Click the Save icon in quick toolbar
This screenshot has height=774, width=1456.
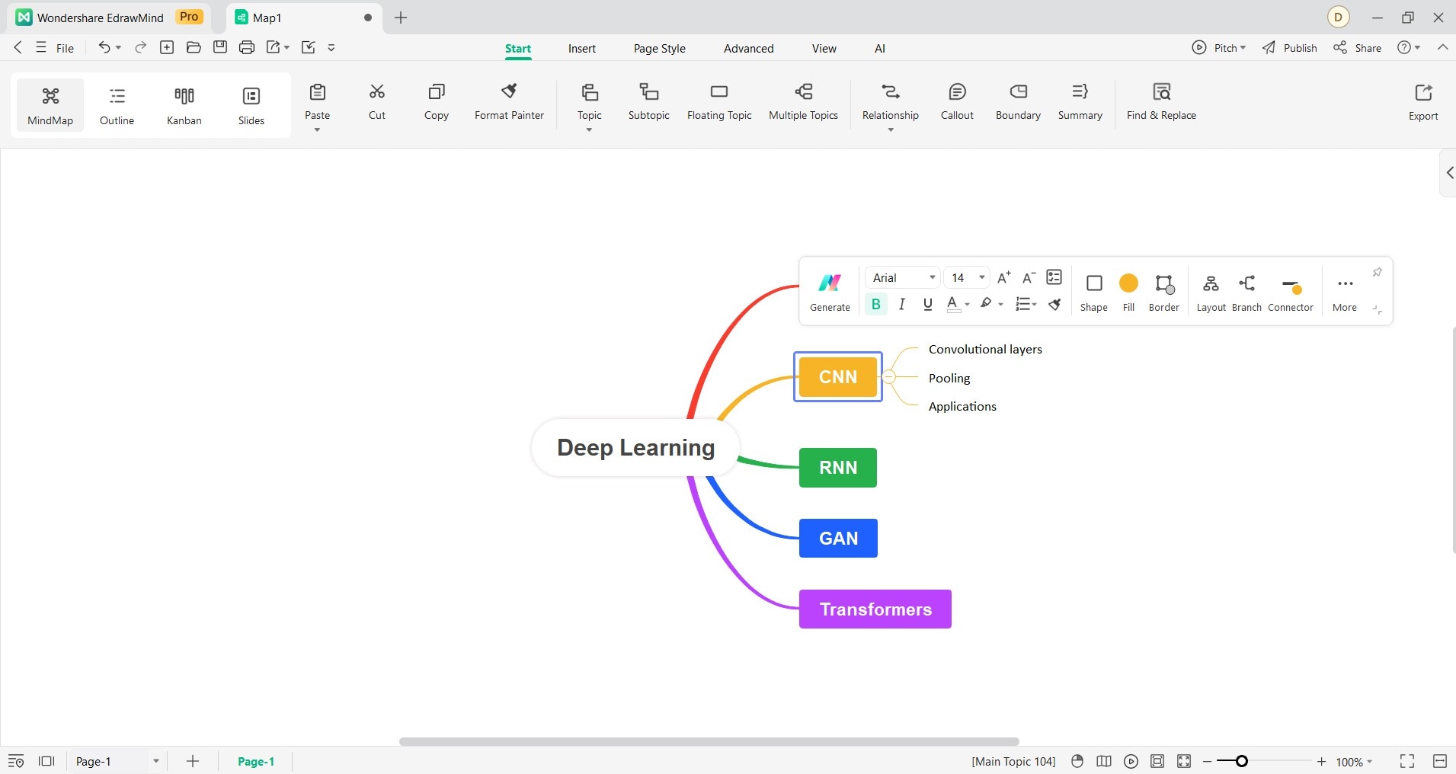point(220,47)
